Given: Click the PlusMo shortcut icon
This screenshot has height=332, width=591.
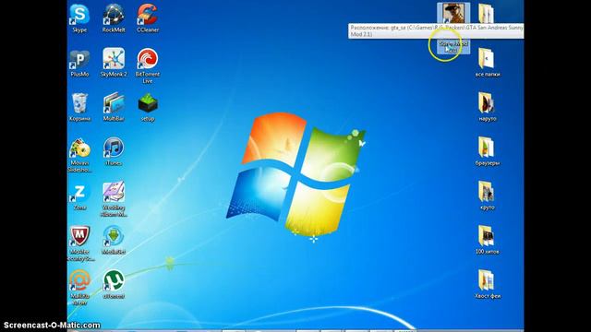Looking at the screenshot, I should click(x=79, y=59).
